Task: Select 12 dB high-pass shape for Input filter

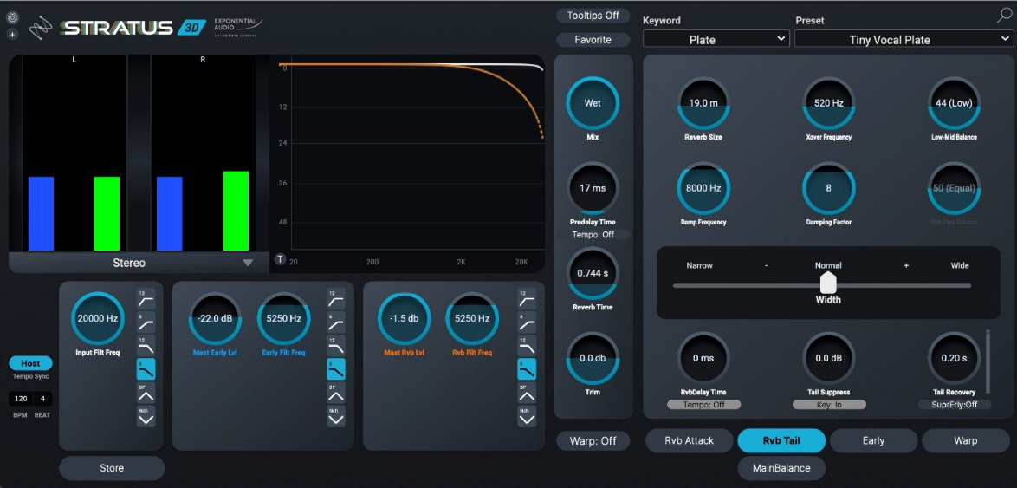Action: click(146, 299)
